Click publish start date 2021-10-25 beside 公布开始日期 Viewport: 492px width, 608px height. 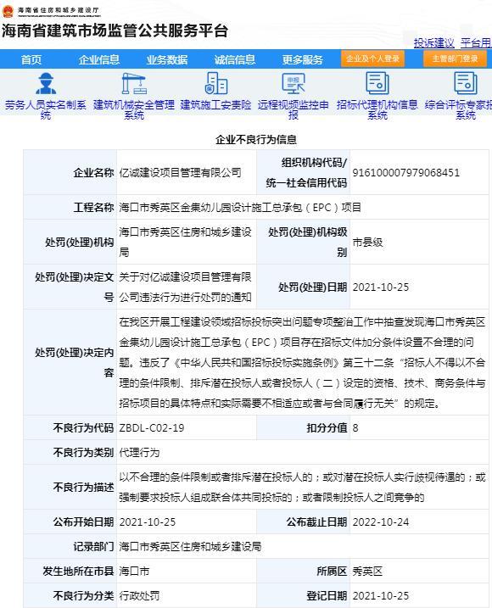tap(148, 522)
